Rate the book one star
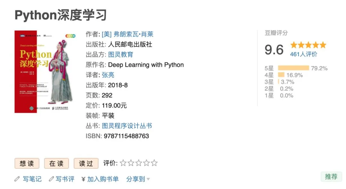346x189 pixels. [x=123, y=163]
